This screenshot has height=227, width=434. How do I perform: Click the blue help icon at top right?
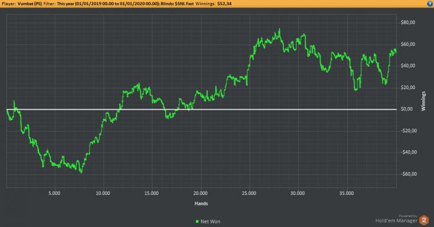430,4
